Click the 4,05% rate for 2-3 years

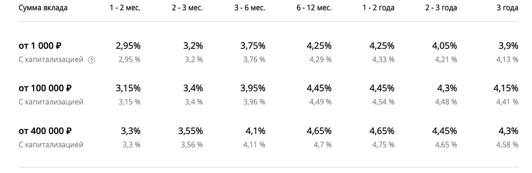pyautogui.click(x=444, y=45)
